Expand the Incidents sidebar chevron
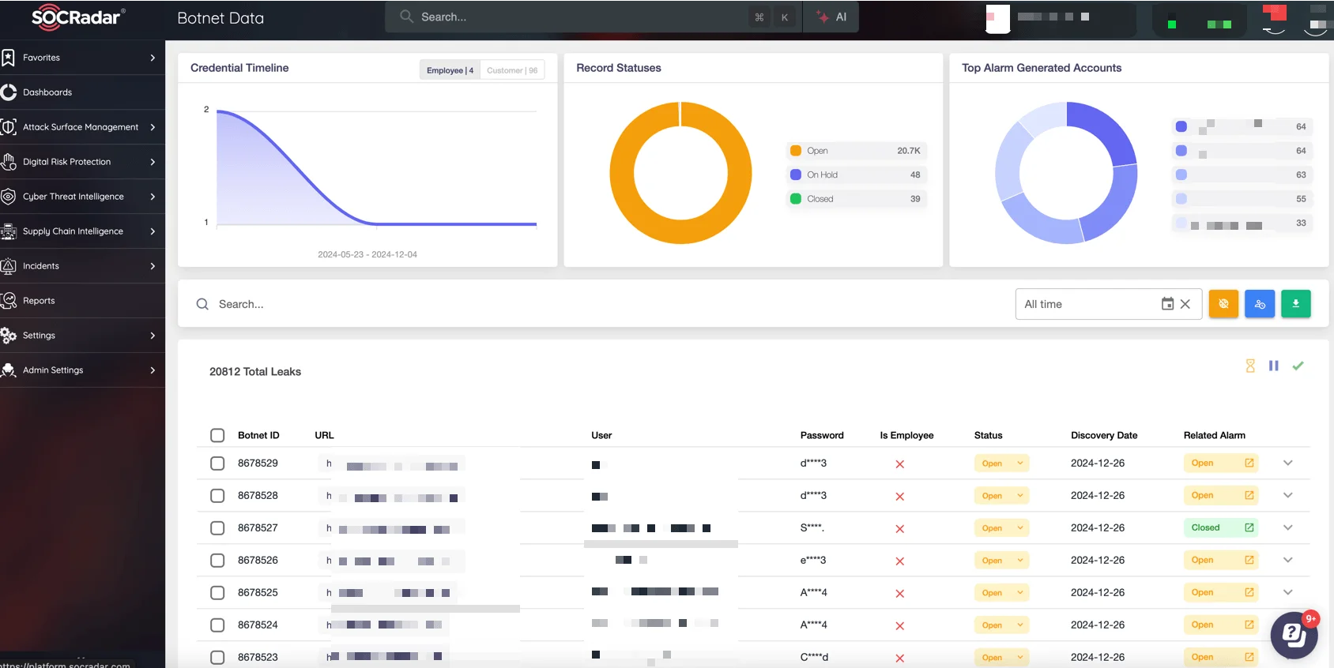 [x=153, y=266]
